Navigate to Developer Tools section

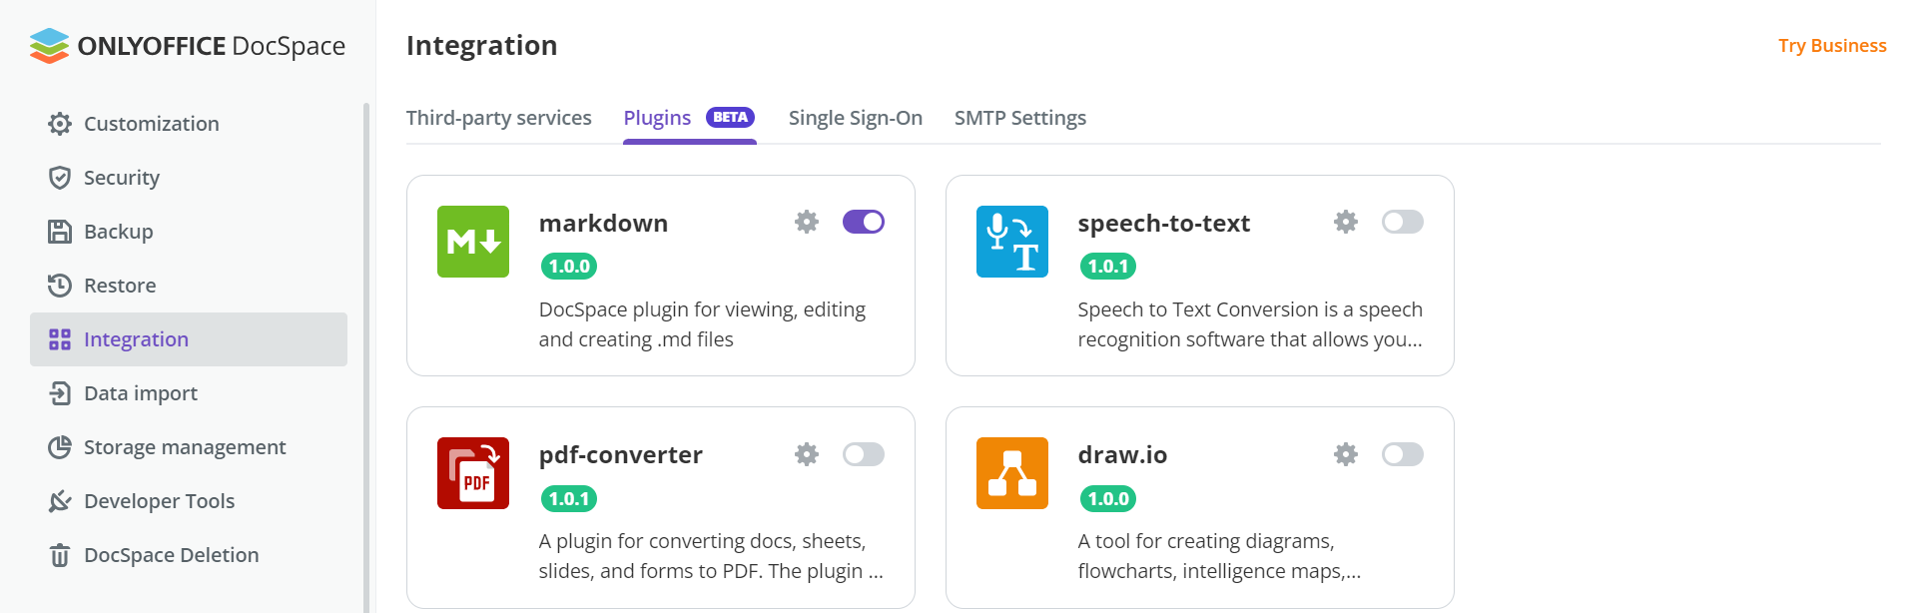[x=159, y=501]
